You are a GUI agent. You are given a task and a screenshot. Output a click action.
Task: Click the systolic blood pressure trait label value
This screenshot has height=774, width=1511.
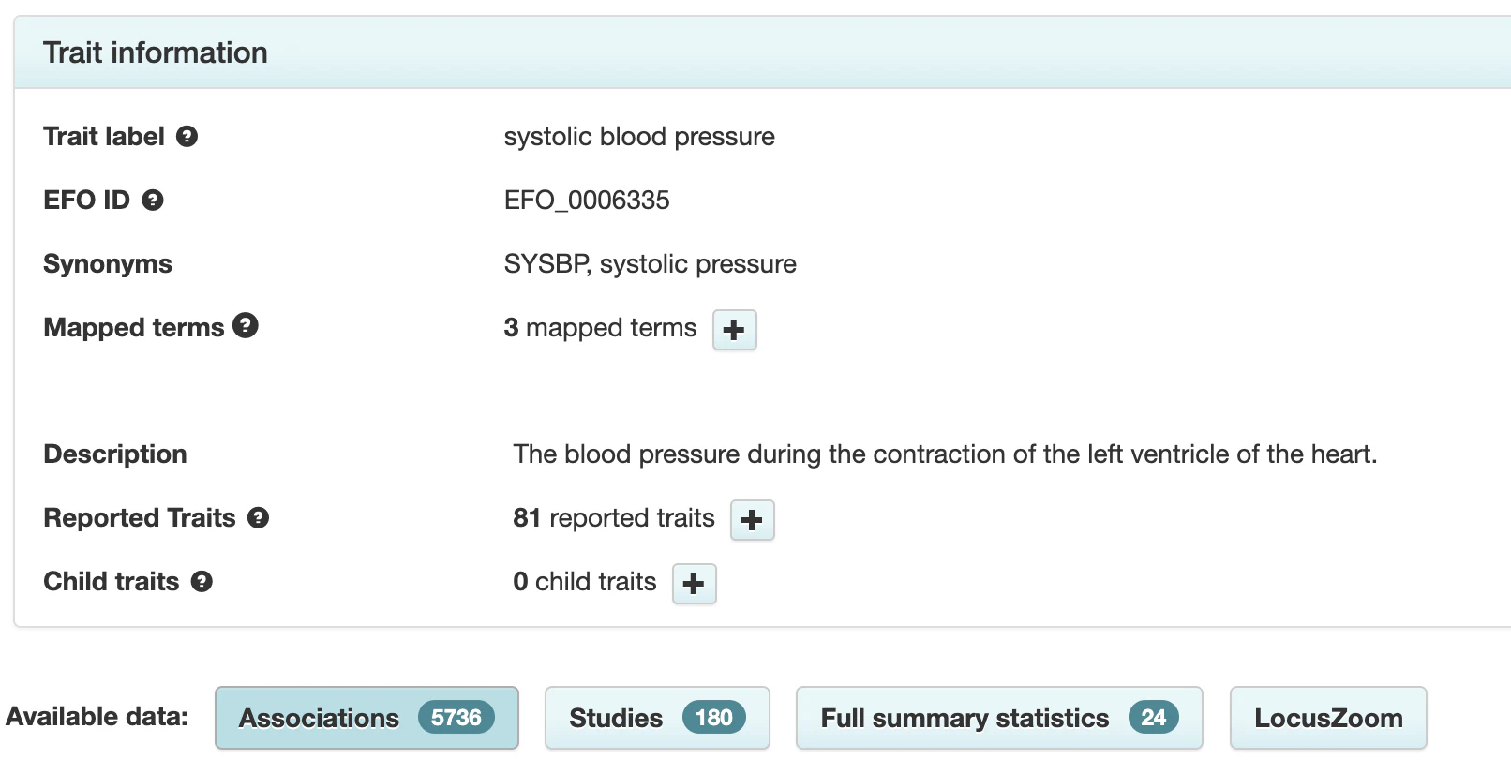tap(639, 137)
